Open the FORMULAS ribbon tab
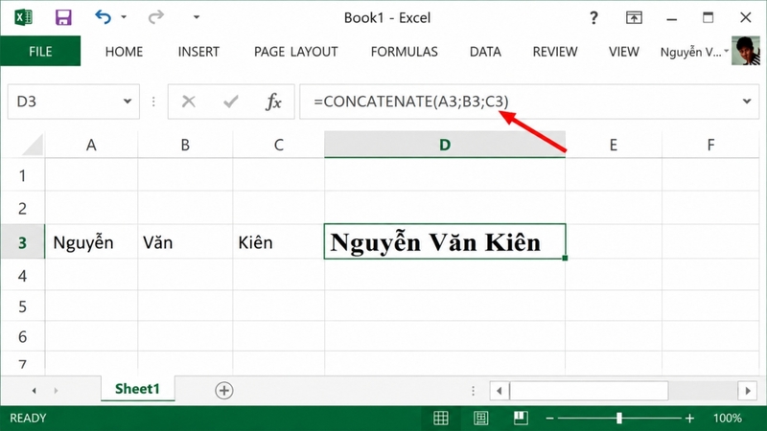Image resolution: width=767 pixels, height=431 pixels. [x=404, y=52]
